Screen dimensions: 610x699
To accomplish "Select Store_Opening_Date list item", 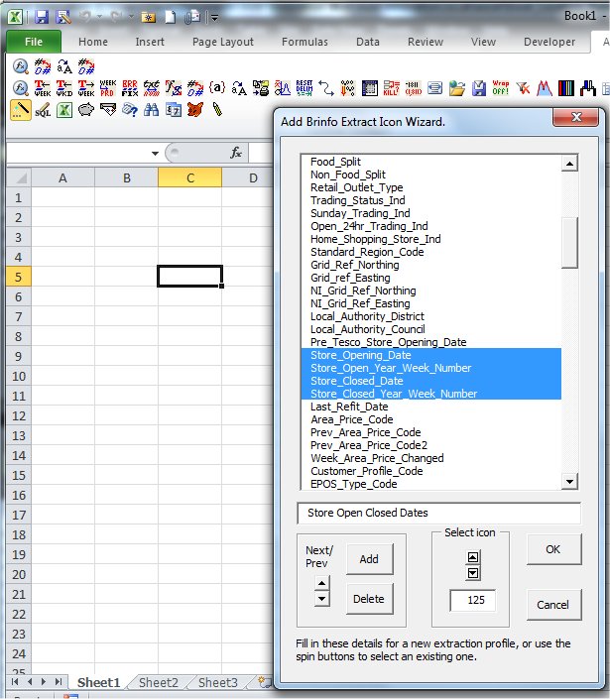I will (431, 355).
